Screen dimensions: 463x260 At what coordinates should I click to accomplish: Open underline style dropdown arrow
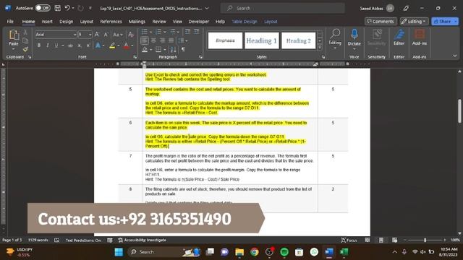[63, 45]
